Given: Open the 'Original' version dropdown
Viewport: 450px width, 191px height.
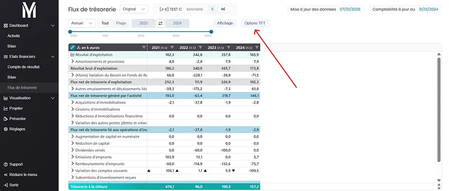Looking at the screenshot, I should 134,9.
